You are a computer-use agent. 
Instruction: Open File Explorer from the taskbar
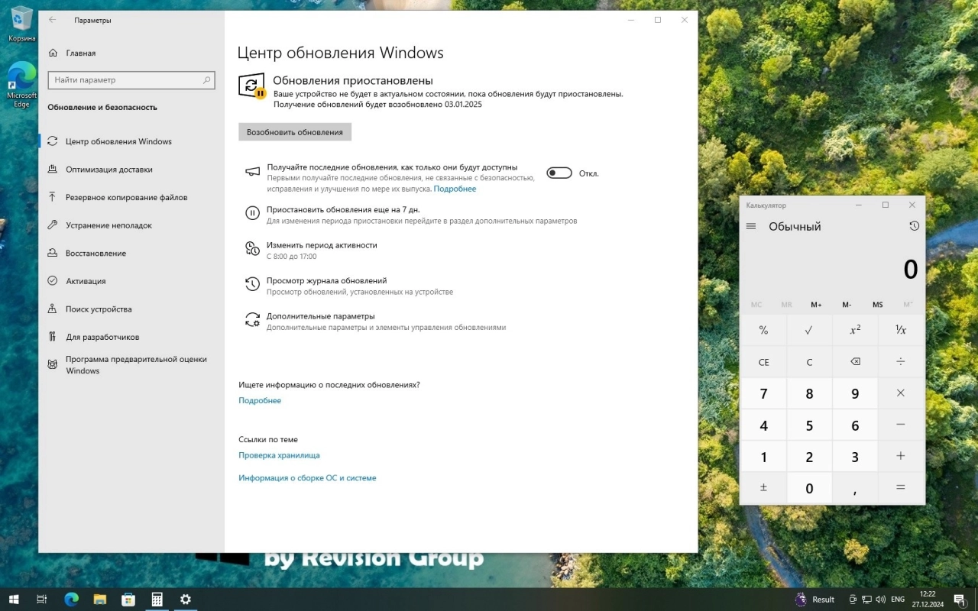[99, 600]
